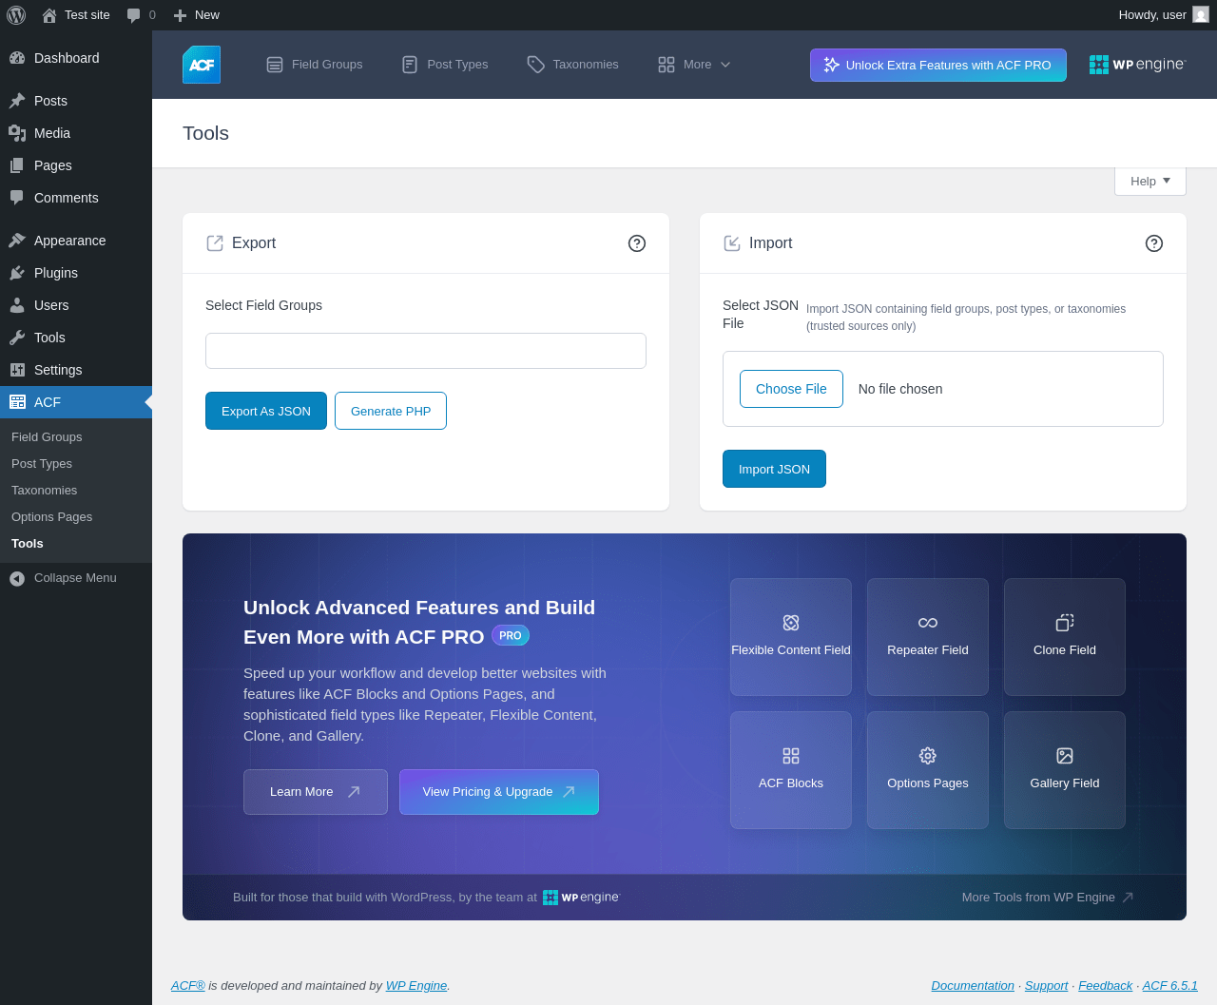Screen dimensions: 1217x1005
Task: Open the Select Field Groups selector
Action: (x=426, y=351)
